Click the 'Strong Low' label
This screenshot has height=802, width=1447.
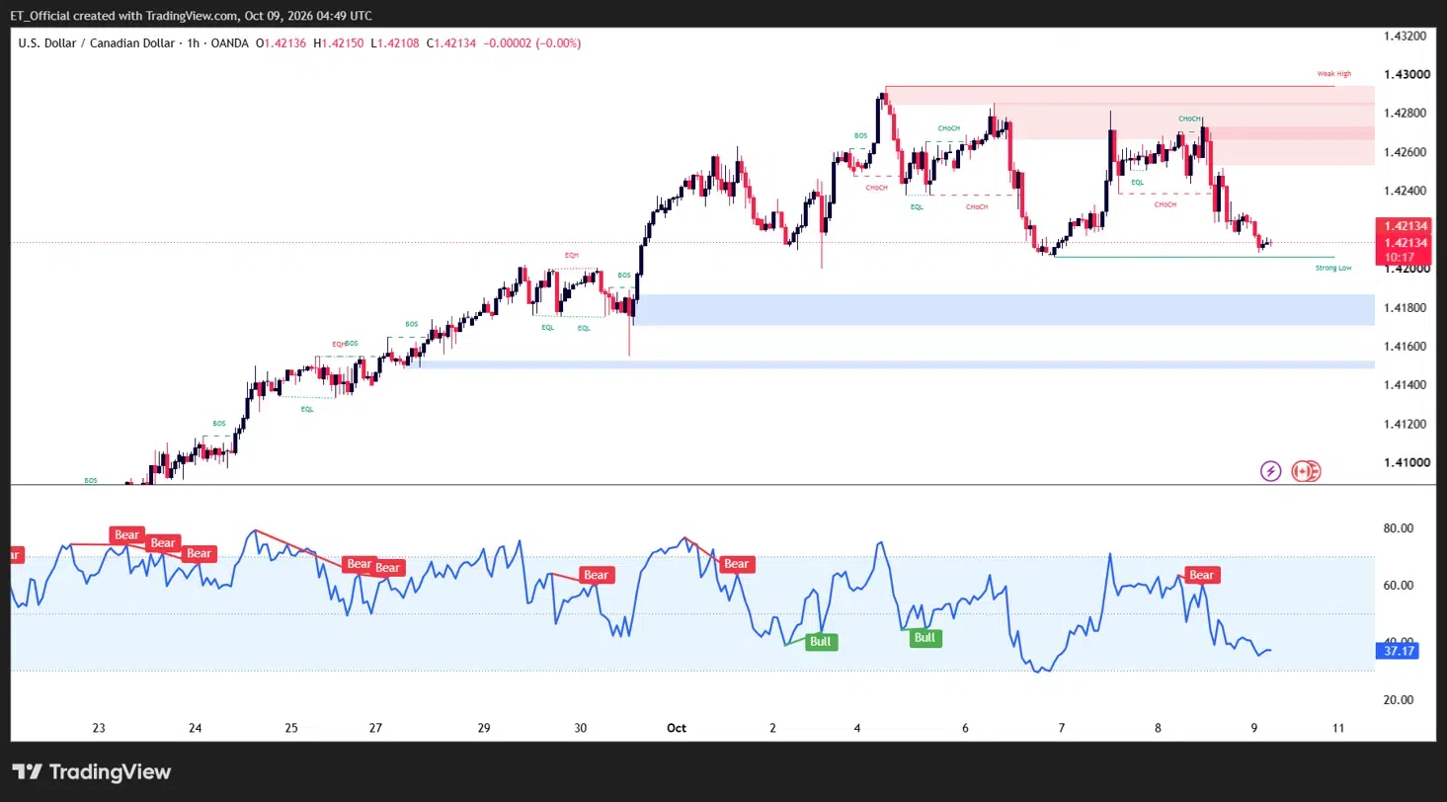pos(1333,268)
